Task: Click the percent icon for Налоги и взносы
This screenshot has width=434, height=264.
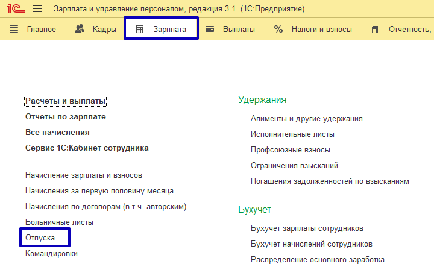Action: (x=278, y=29)
